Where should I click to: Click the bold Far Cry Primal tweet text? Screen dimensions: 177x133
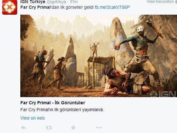35,7
